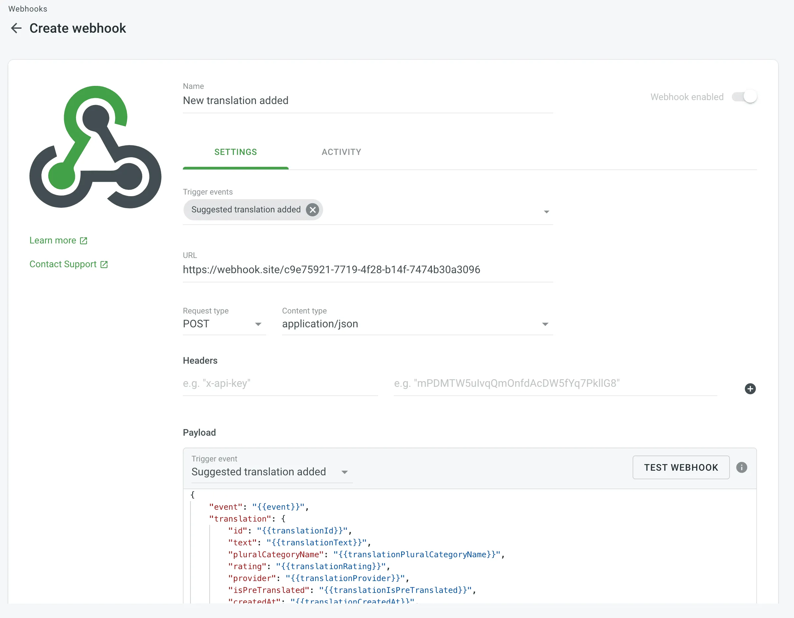Remove the 'Suggested translation added' trigger chip
794x618 pixels.
pyautogui.click(x=312, y=209)
